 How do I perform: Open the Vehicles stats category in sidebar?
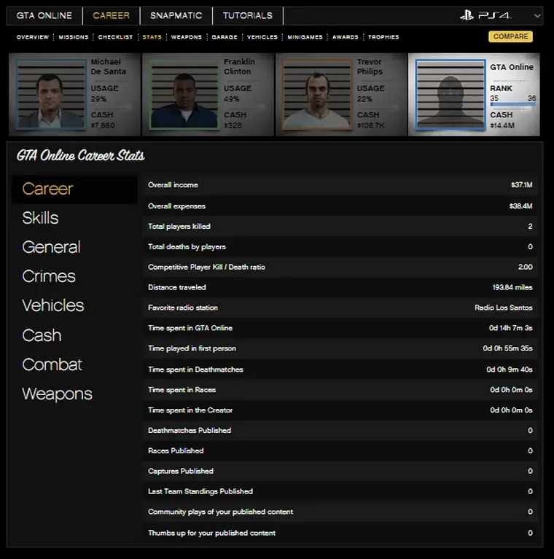click(x=53, y=306)
